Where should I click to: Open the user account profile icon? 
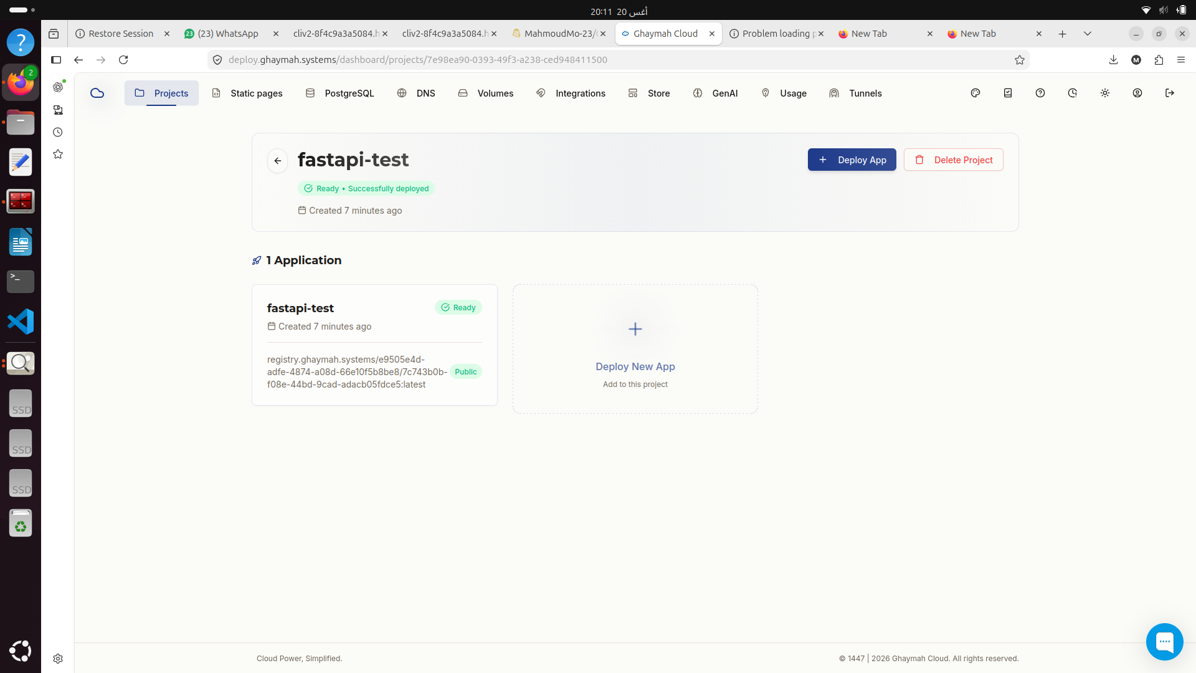[1137, 93]
